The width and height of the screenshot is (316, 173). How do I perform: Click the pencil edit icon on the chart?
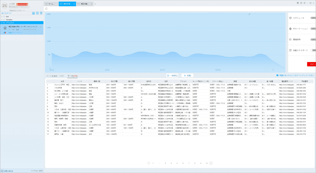[249, 14]
